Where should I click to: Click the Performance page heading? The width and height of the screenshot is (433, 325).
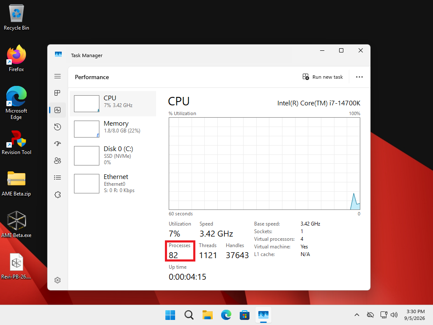92,77
